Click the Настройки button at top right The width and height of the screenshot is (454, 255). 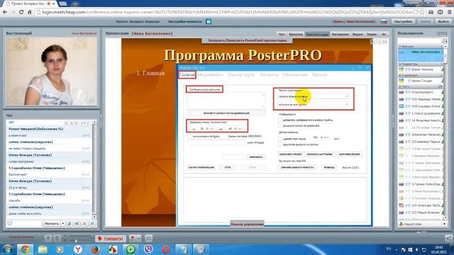[404, 21]
